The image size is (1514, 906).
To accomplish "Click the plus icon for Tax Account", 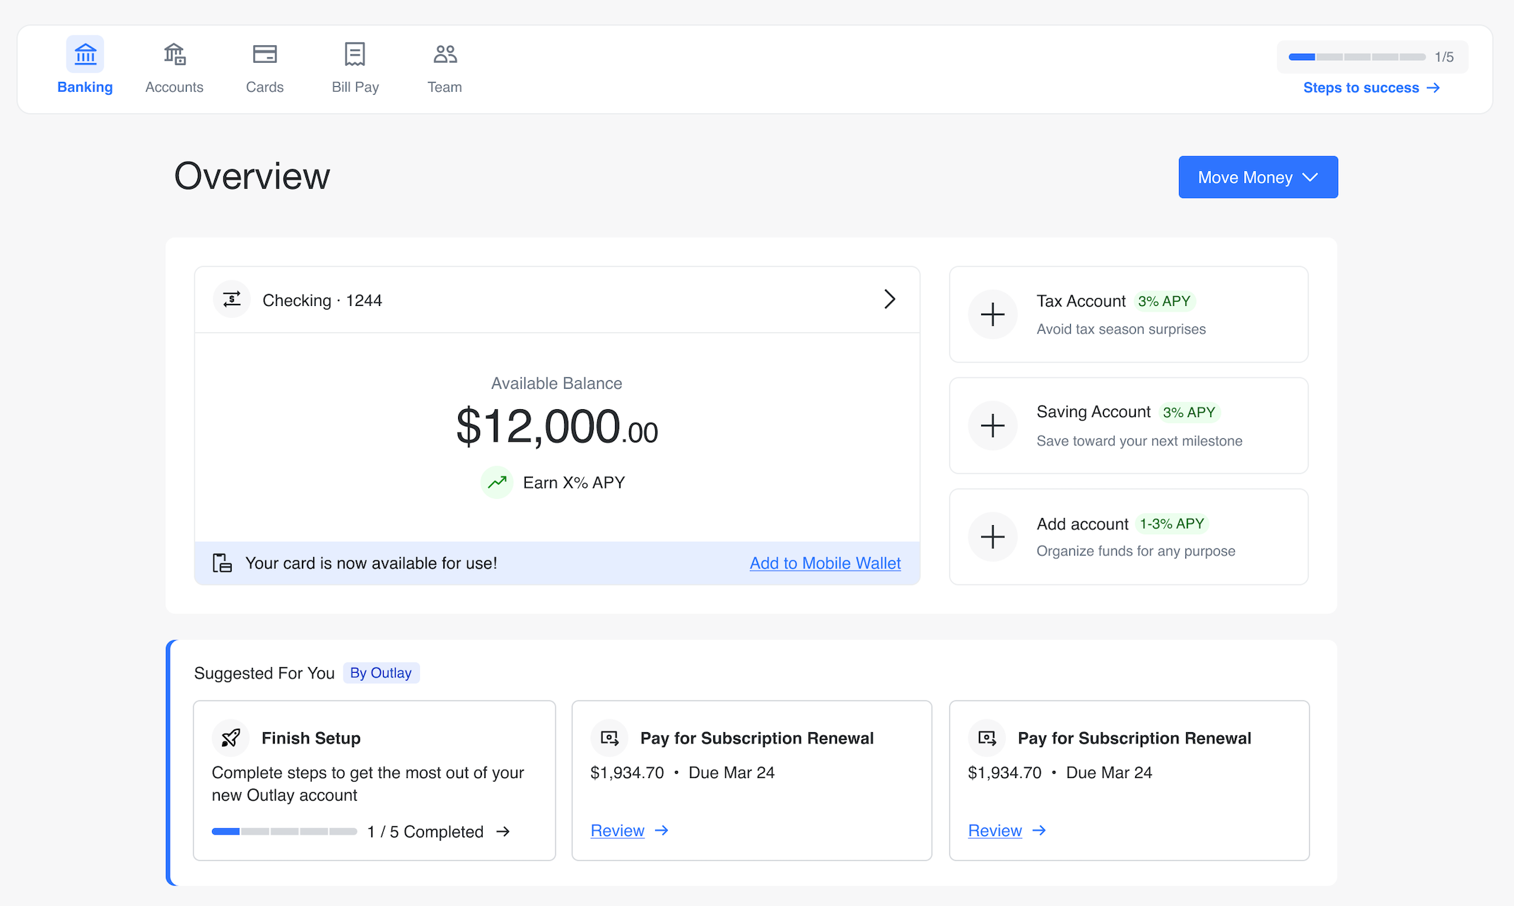I will click(992, 314).
